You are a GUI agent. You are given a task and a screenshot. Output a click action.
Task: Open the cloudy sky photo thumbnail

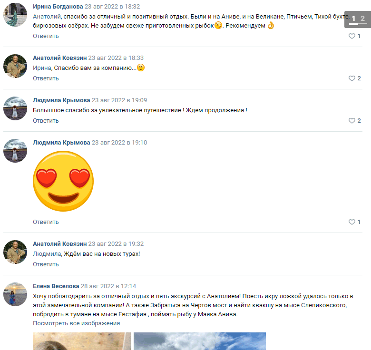[200, 341]
